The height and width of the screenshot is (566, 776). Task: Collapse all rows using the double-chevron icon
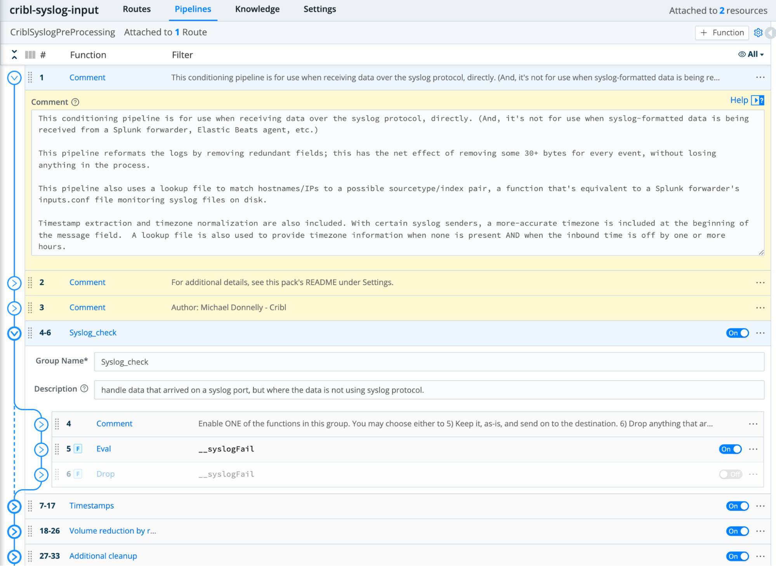[14, 55]
